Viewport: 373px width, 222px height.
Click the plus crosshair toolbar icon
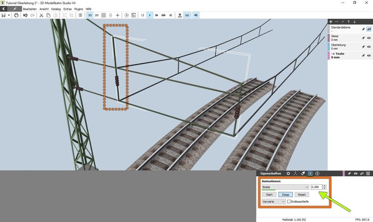[117, 15]
